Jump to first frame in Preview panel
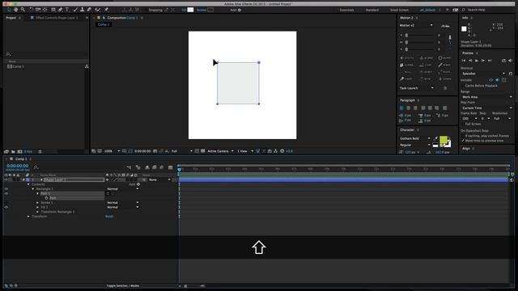518x291 pixels. [464, 61]
